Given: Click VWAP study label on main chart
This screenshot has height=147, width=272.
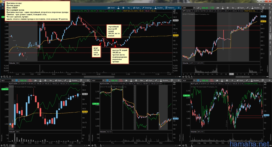Looking at the screenshot, I should click(130, 11).
